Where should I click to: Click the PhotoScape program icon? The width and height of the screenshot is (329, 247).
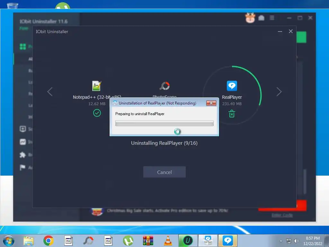coord(164,86)
